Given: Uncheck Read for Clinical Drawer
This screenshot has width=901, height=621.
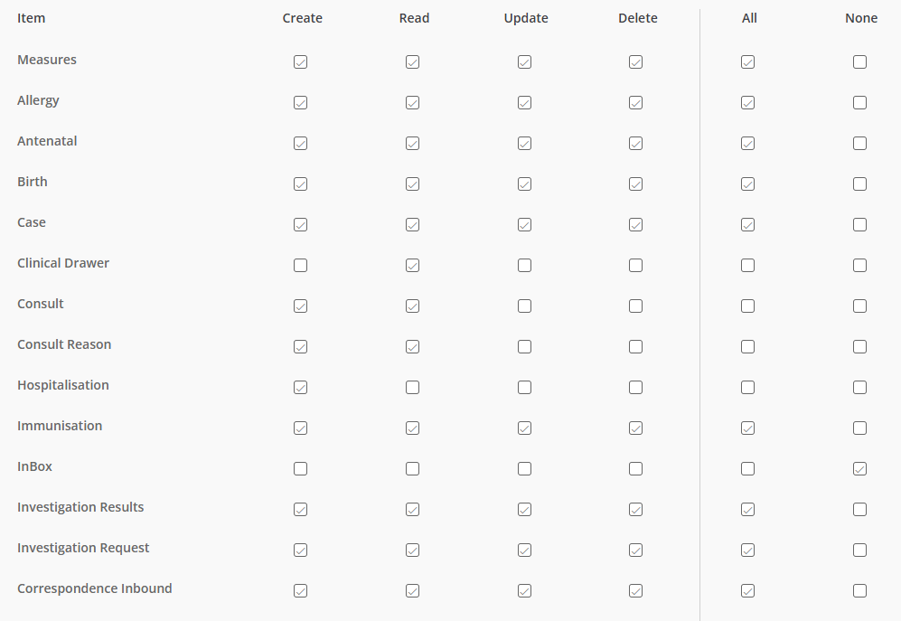Looking at the screenshot, I should (413, 266).
